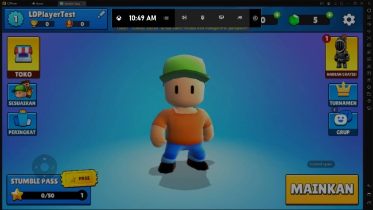Viewport: 373px width, 210px height.
Task: Click the red notification badge 1
Action: [x=327, y=38]
